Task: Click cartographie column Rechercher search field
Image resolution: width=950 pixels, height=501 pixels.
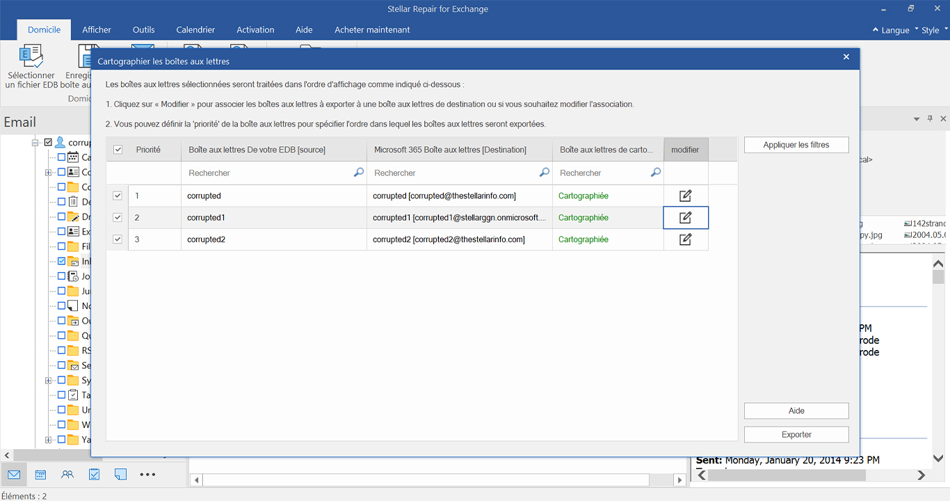Action: pos(608,173)
